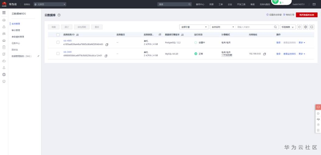
Task: Copy the internal IP 192.168.0.63
Action: coord(264,54)
